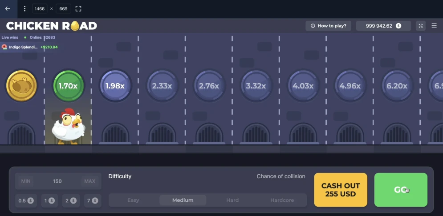The image size is (443, 216).
Task: Click the back arrow icon
Action: tap(8, 8)
